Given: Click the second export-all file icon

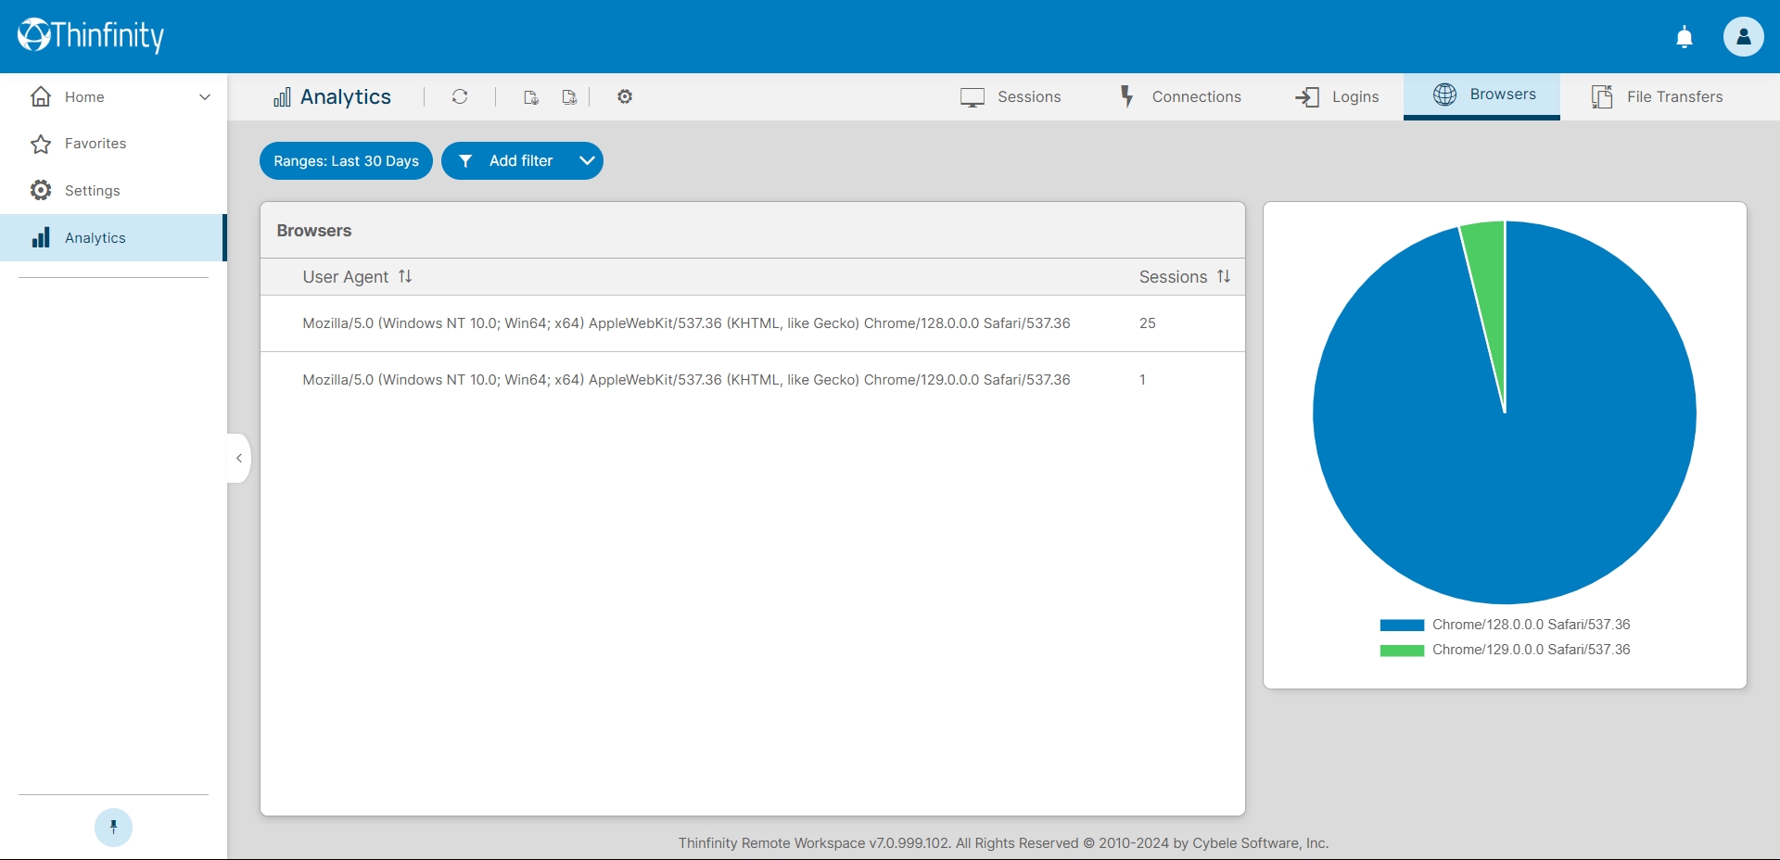Looking at the screenshot, I should click(x=569, y=97).
